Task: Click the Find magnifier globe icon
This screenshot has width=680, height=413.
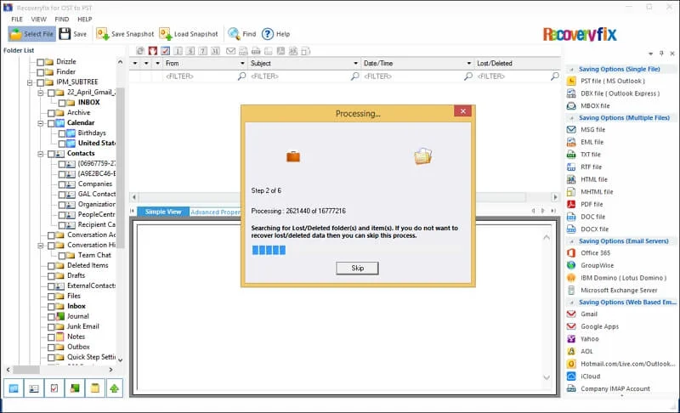Action: coord(234,34)
